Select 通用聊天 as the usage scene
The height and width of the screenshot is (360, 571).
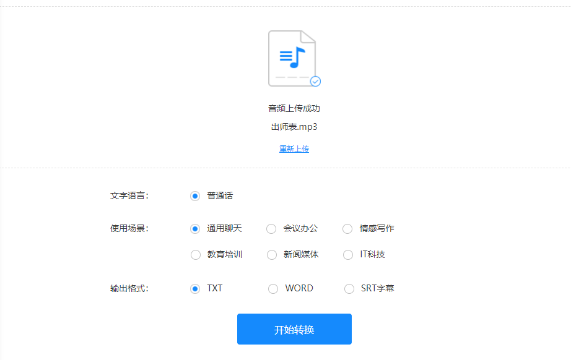(x=195, y=228)
